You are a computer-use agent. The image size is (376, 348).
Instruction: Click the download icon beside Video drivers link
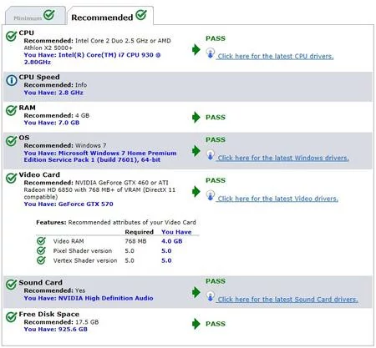point(211,195)
